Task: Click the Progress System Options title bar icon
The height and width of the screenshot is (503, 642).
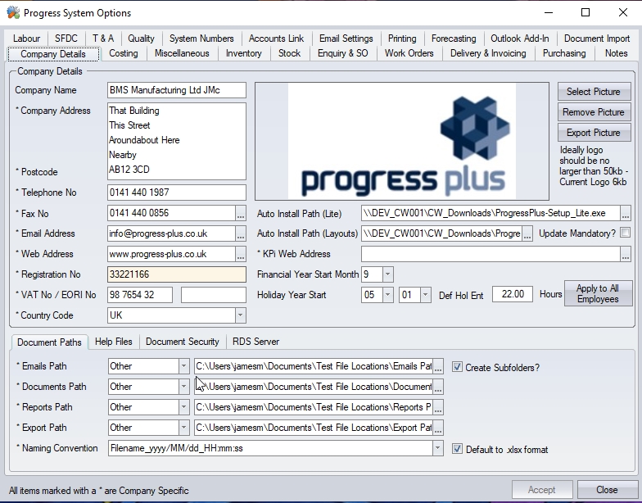Action: (13, 13)
